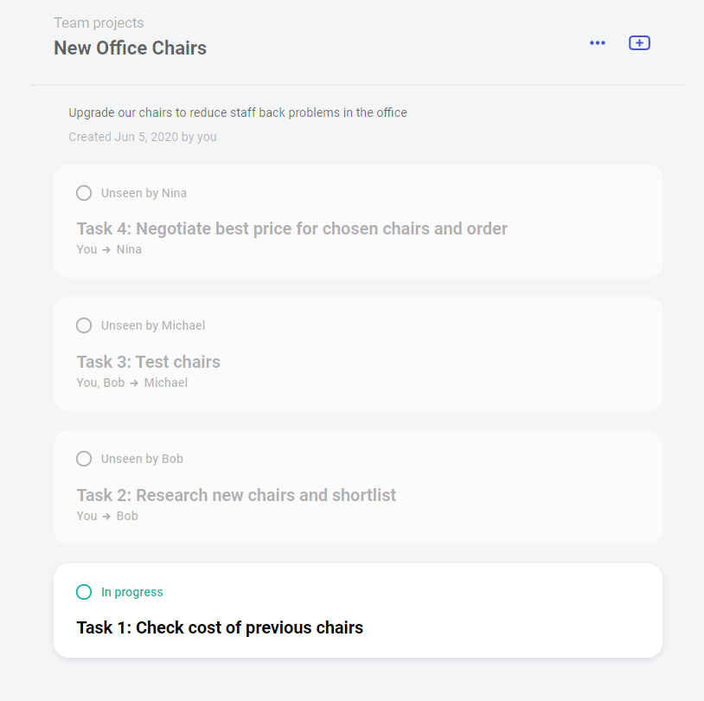The width and height of the screenshot is (704, 701).
Task: Open Task 4: Negotiate best price title
Action: 291,228
